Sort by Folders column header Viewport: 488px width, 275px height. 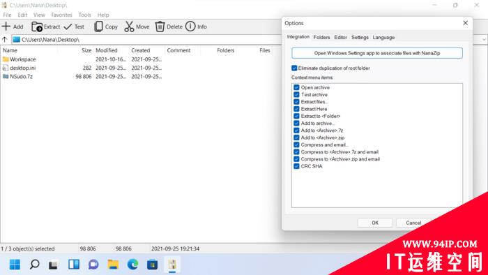(226, 50)
